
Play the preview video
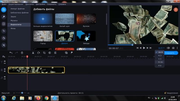(x=144, y=48)
